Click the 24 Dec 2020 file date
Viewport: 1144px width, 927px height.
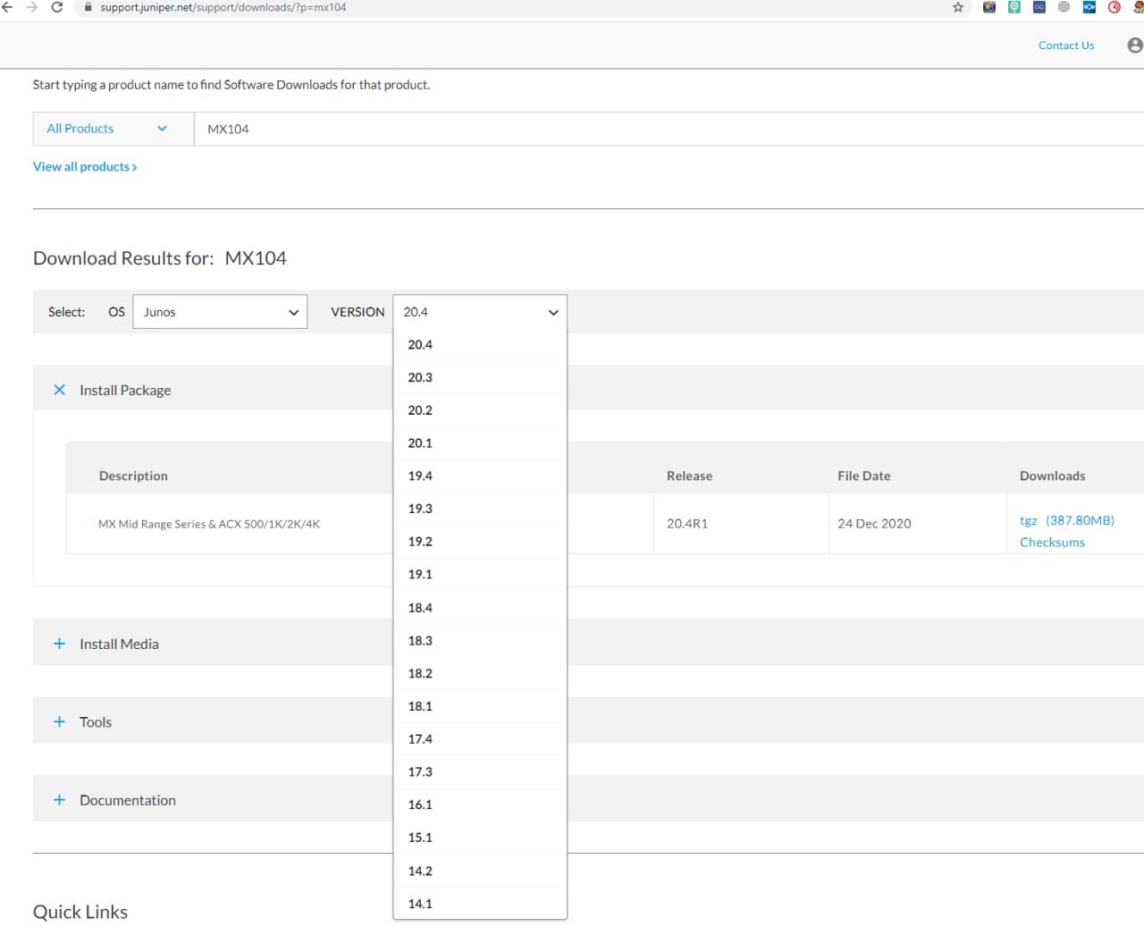tap(874, 524)
